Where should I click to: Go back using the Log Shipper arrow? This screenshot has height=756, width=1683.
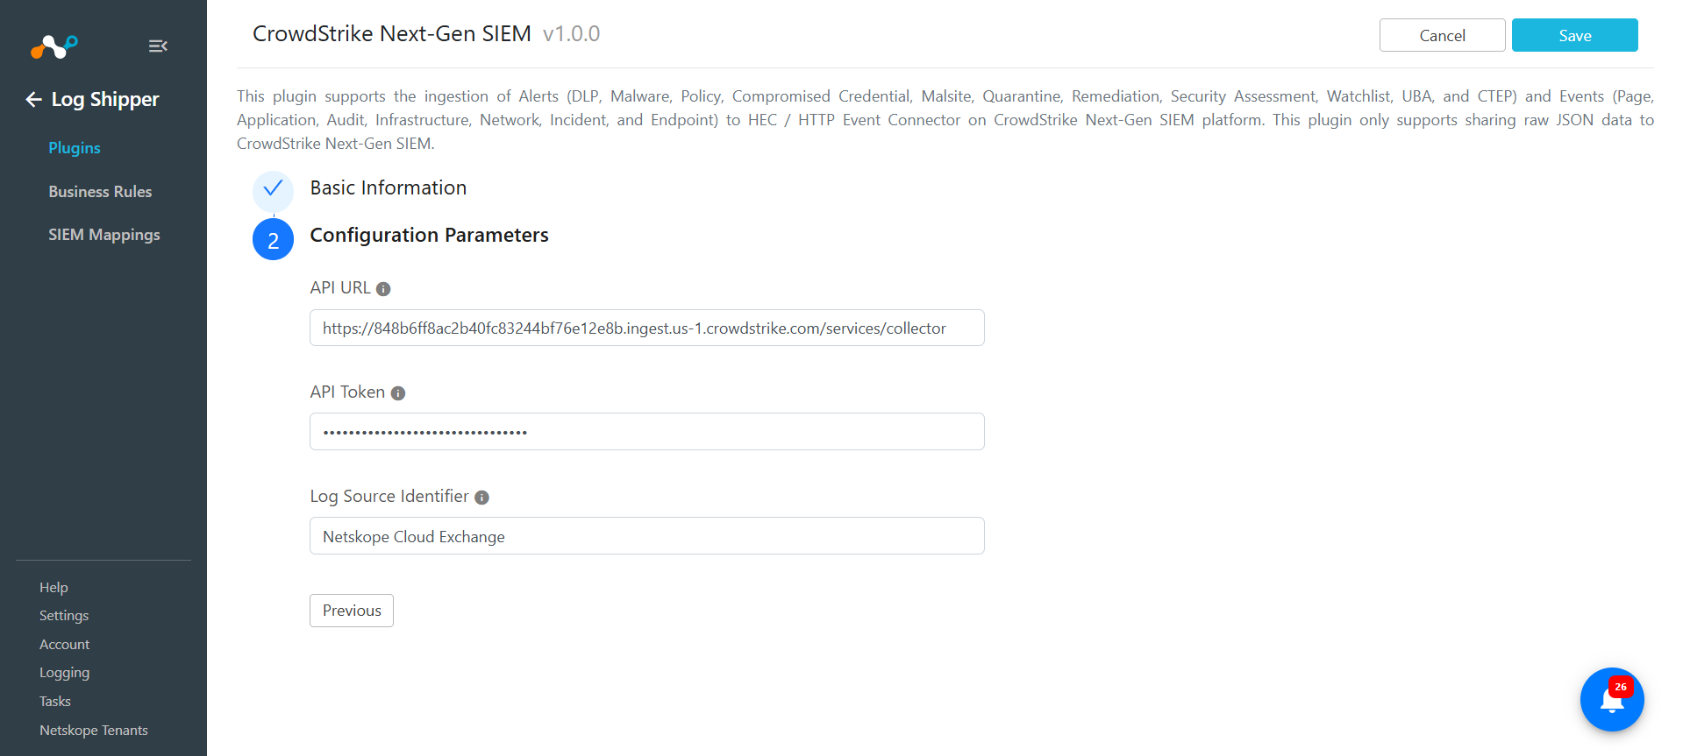point(34,100)
